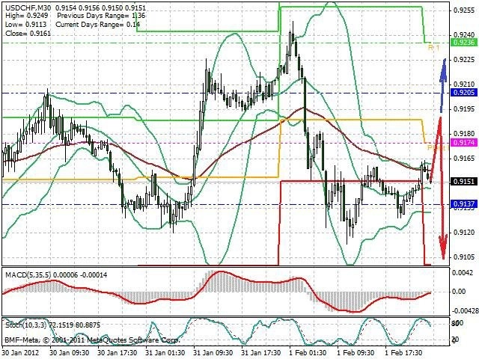Viewport: 479px width, 359px height.
Task: Click the 1 Feb 01:30 time marker
Action: click(x=308, y=353)
